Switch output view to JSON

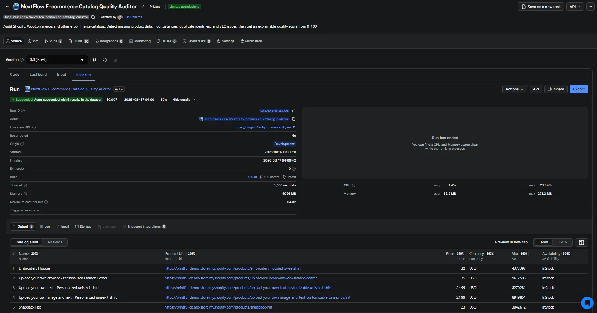click(x=562, y=242)
